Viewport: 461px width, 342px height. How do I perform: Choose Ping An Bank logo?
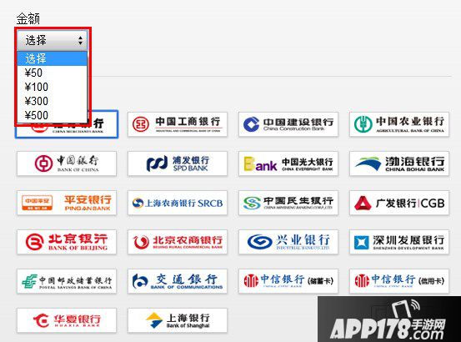[x=67, y=203]
